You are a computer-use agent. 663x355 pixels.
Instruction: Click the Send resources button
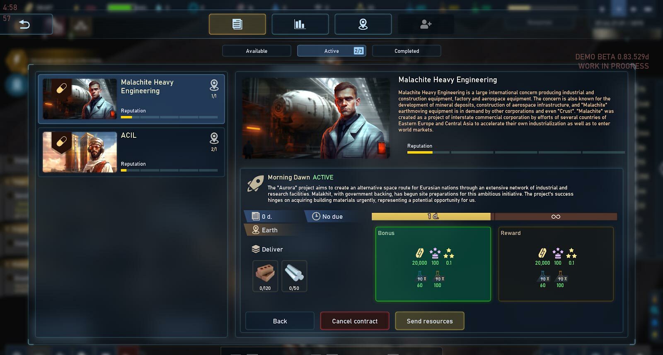pos(430,321)
